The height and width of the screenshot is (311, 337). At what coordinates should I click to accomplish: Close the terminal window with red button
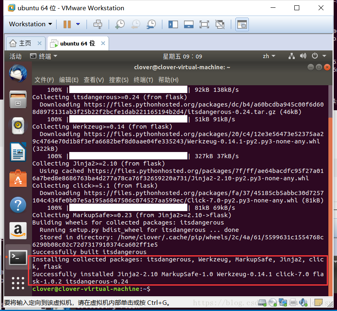[x=327, y=67]
